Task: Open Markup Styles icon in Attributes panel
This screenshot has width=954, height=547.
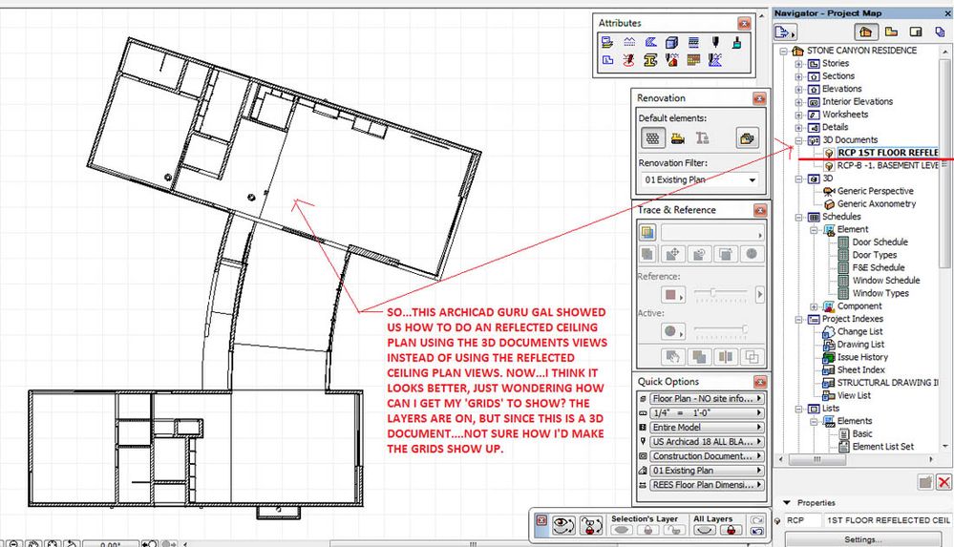Action: pyautogui.click(x=629, y=59)
